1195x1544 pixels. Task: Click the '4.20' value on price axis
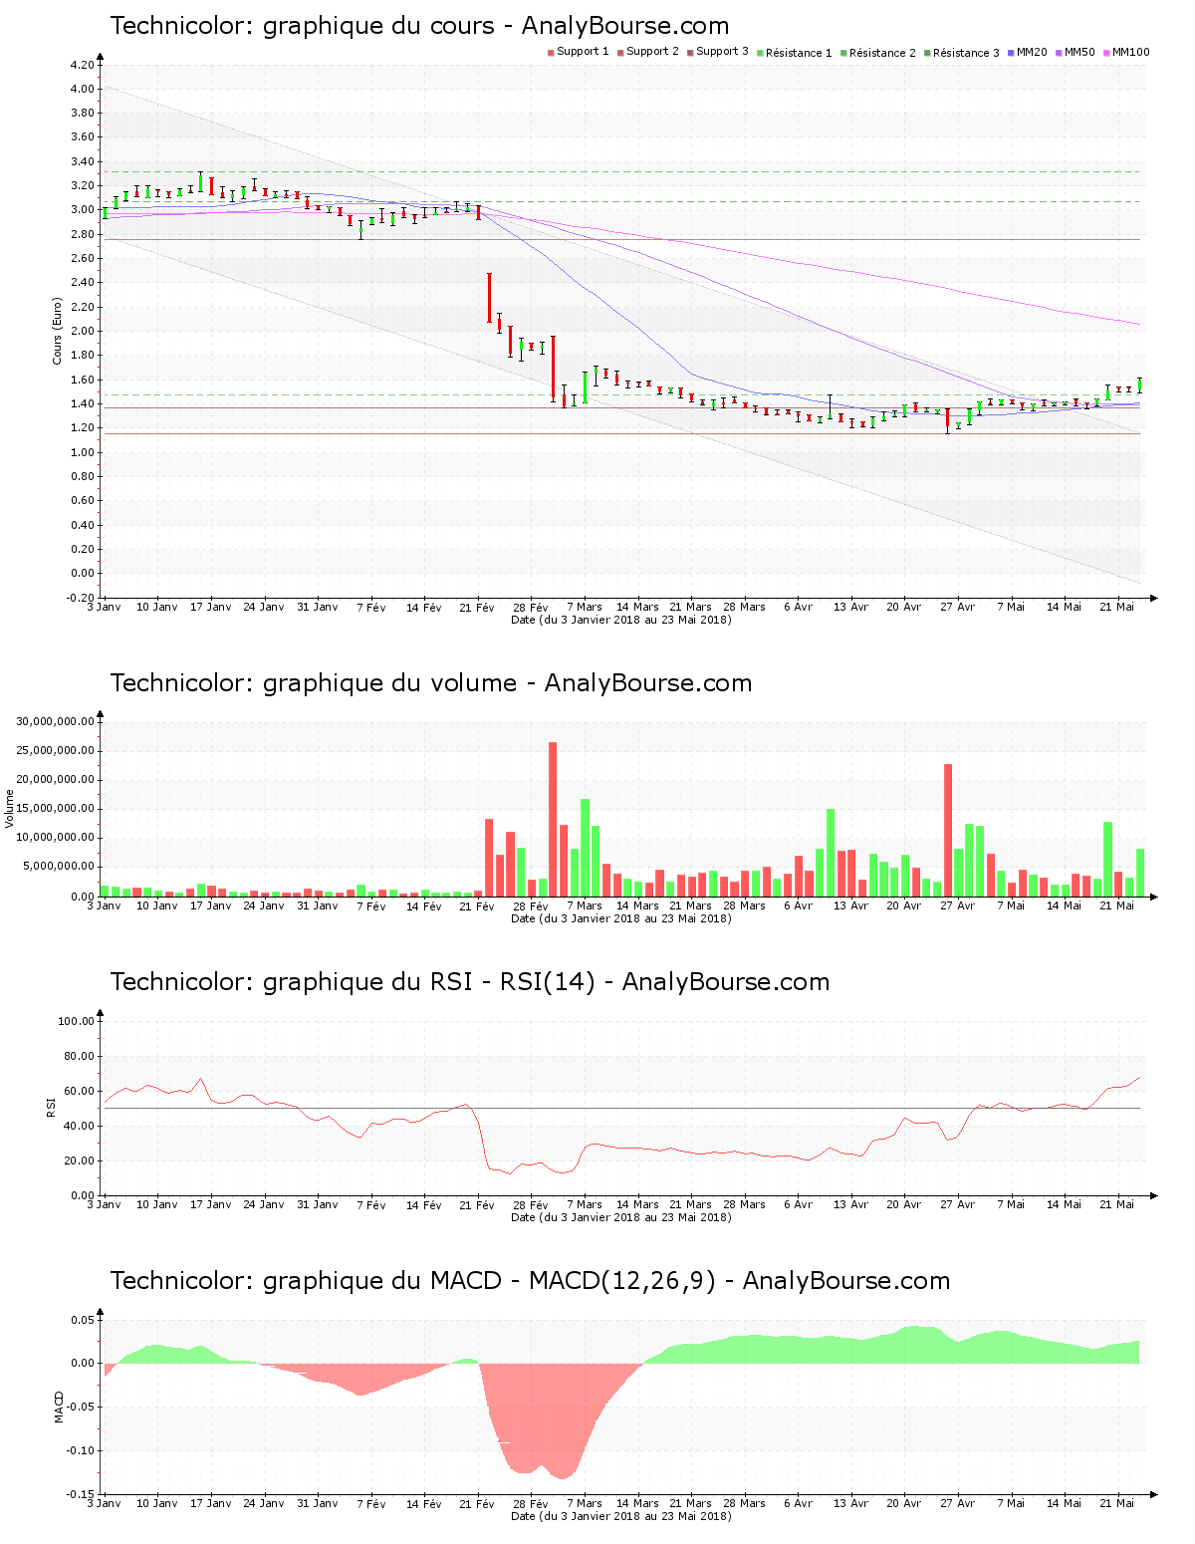83,65
